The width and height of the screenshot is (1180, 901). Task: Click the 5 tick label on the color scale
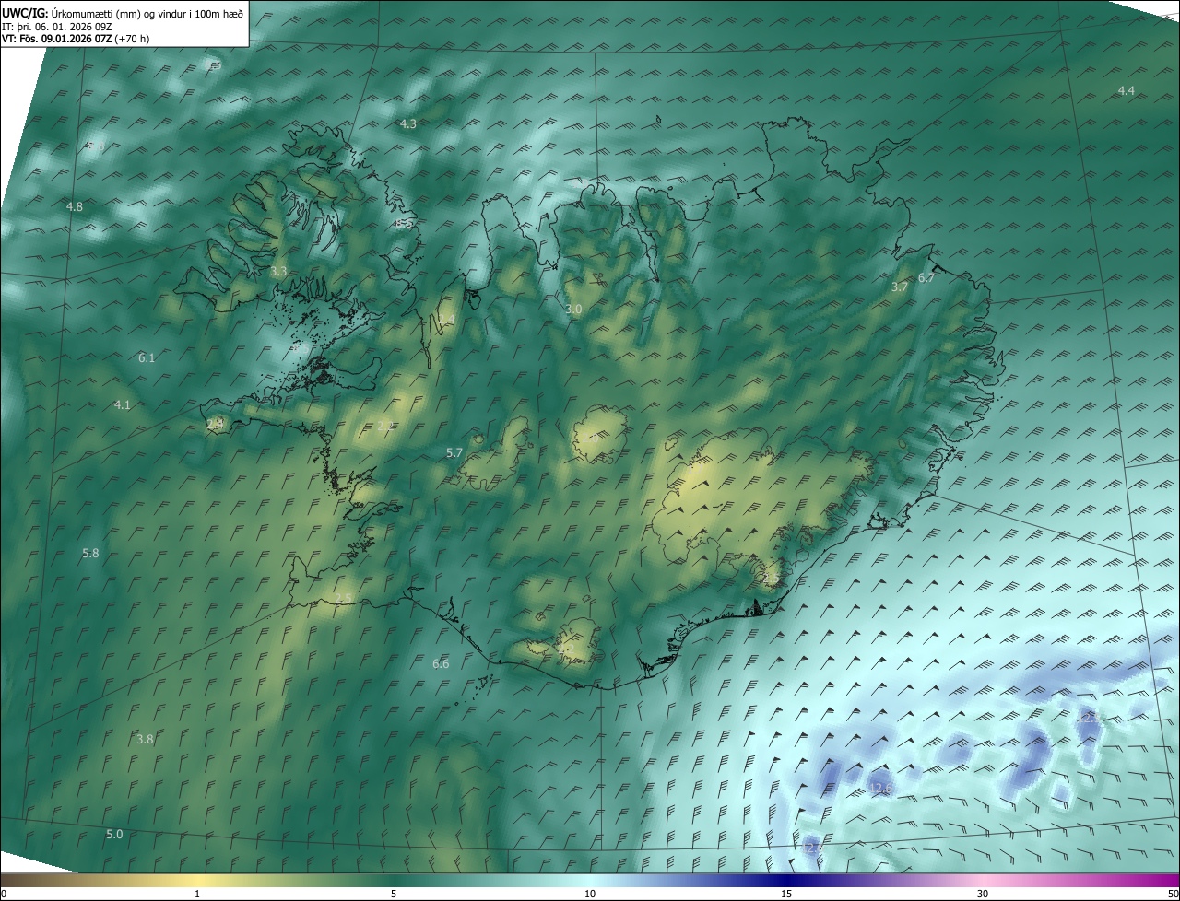point(394,895)
